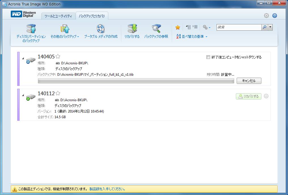This screenshot has width=288, height=195.
Task: Open the 製品版を入手してください link
Action: 107,189
